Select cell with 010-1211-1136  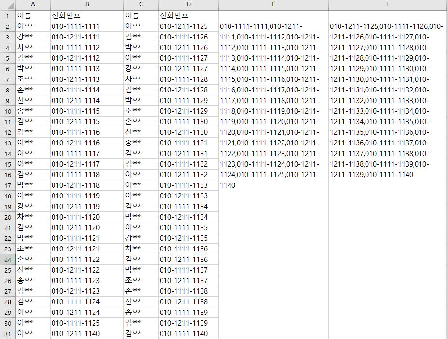point(189,259)
